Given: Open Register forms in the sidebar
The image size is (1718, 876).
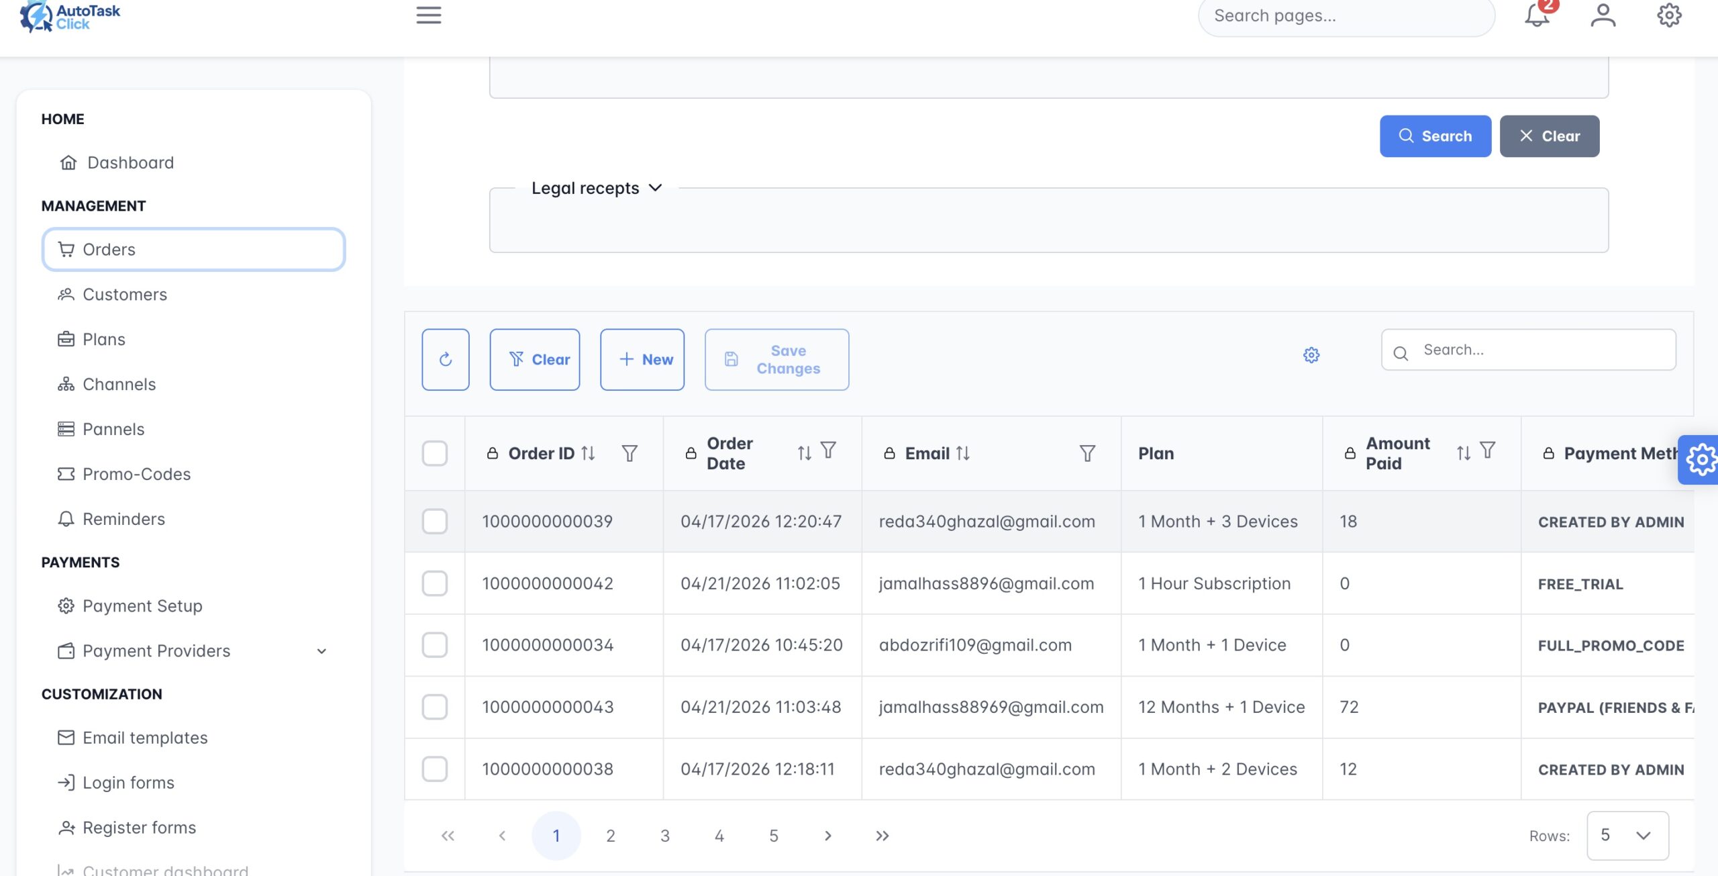Looking at the screenshot, I should pos(193,828).
